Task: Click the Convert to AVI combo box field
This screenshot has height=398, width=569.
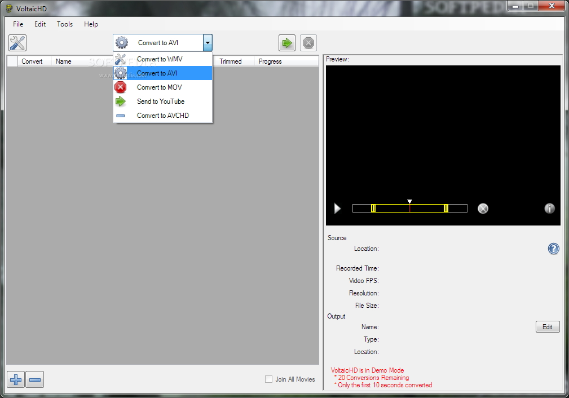Action: 158,43
